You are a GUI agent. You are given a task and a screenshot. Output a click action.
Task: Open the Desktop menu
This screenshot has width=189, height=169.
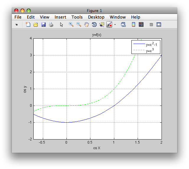coord(96,17)
